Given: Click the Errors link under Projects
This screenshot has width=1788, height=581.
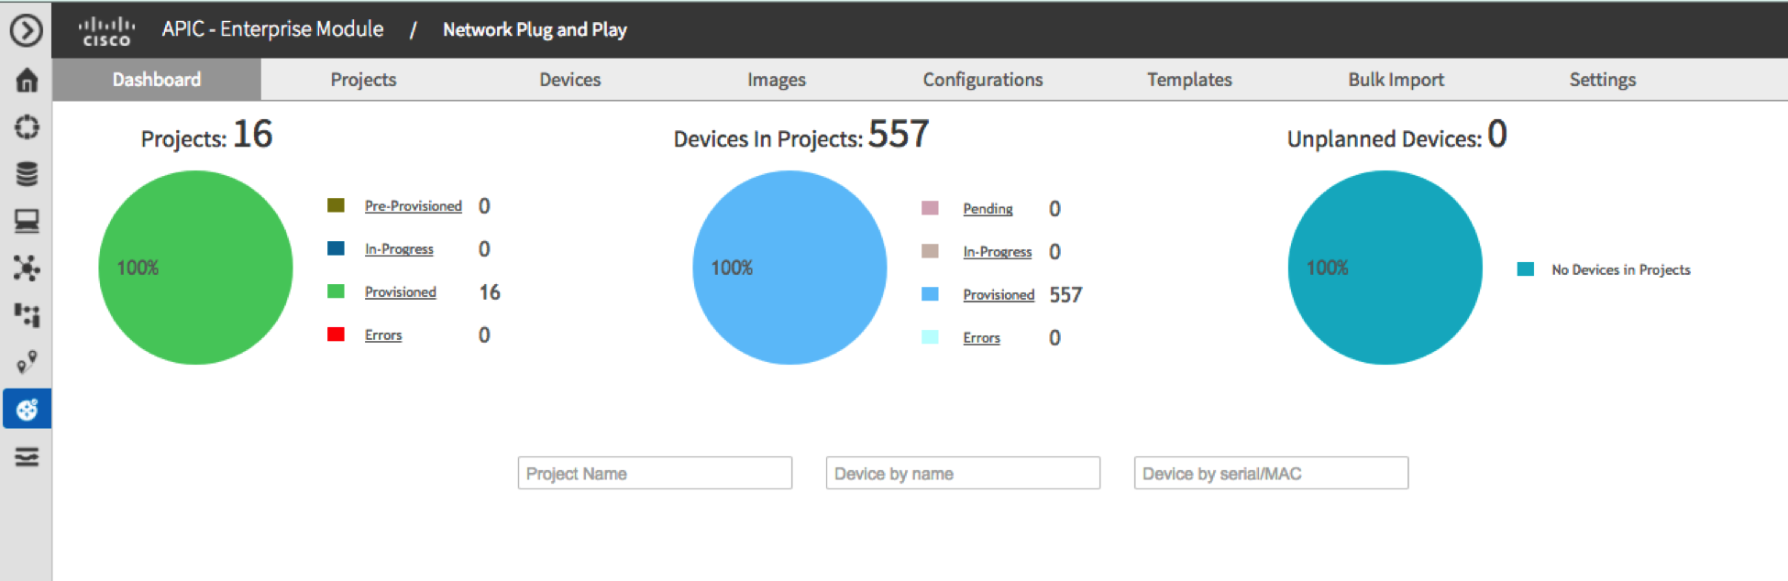Looking at the screenshot, I should click(383, 335).
